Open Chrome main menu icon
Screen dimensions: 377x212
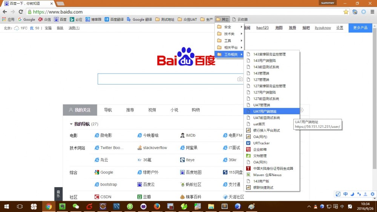coord(372,12)
